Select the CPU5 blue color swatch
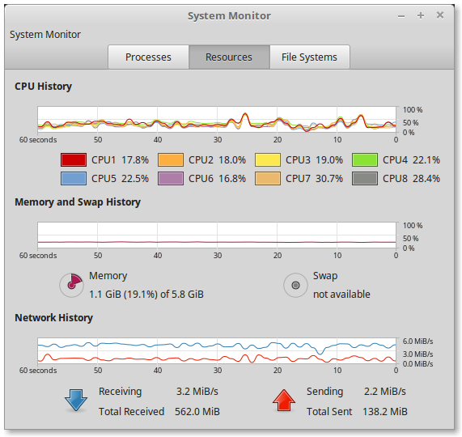462x437 pixels. (x=74, y=179)
